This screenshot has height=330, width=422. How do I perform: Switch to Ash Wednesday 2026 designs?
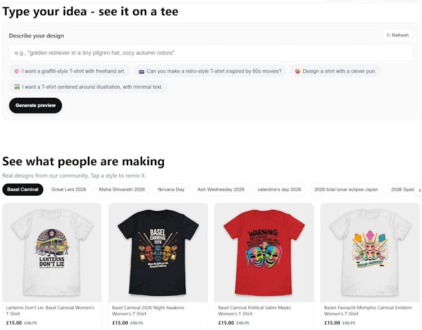pos(221,189)
